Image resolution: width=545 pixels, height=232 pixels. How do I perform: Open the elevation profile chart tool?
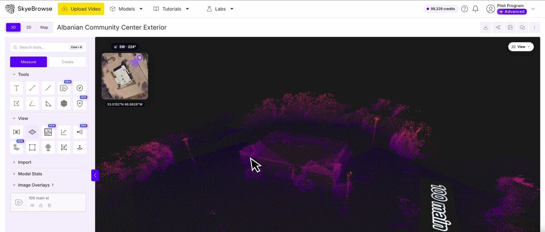(64, 132)
